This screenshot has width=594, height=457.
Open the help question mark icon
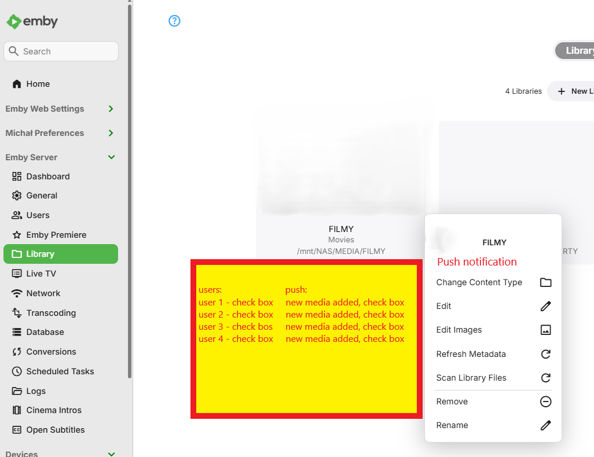(x=174, y=21)
